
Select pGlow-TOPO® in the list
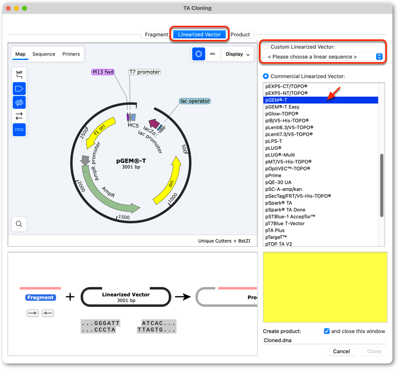(x=321, y=114)
